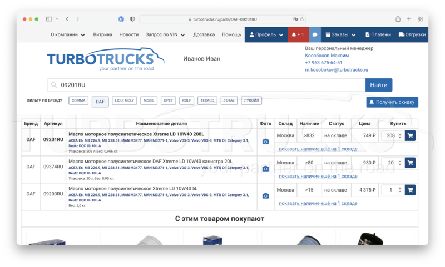
Task: Open Новости page
Action: [129, 34]
